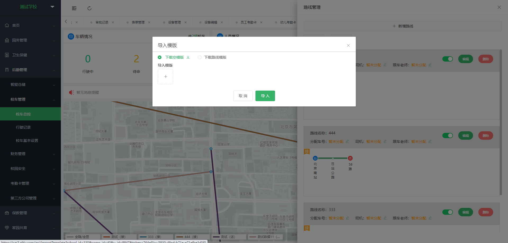The height and width of the screenshot is (243, 508).
Task: Close the 审批记录 tab
Action: click(113, 22)
